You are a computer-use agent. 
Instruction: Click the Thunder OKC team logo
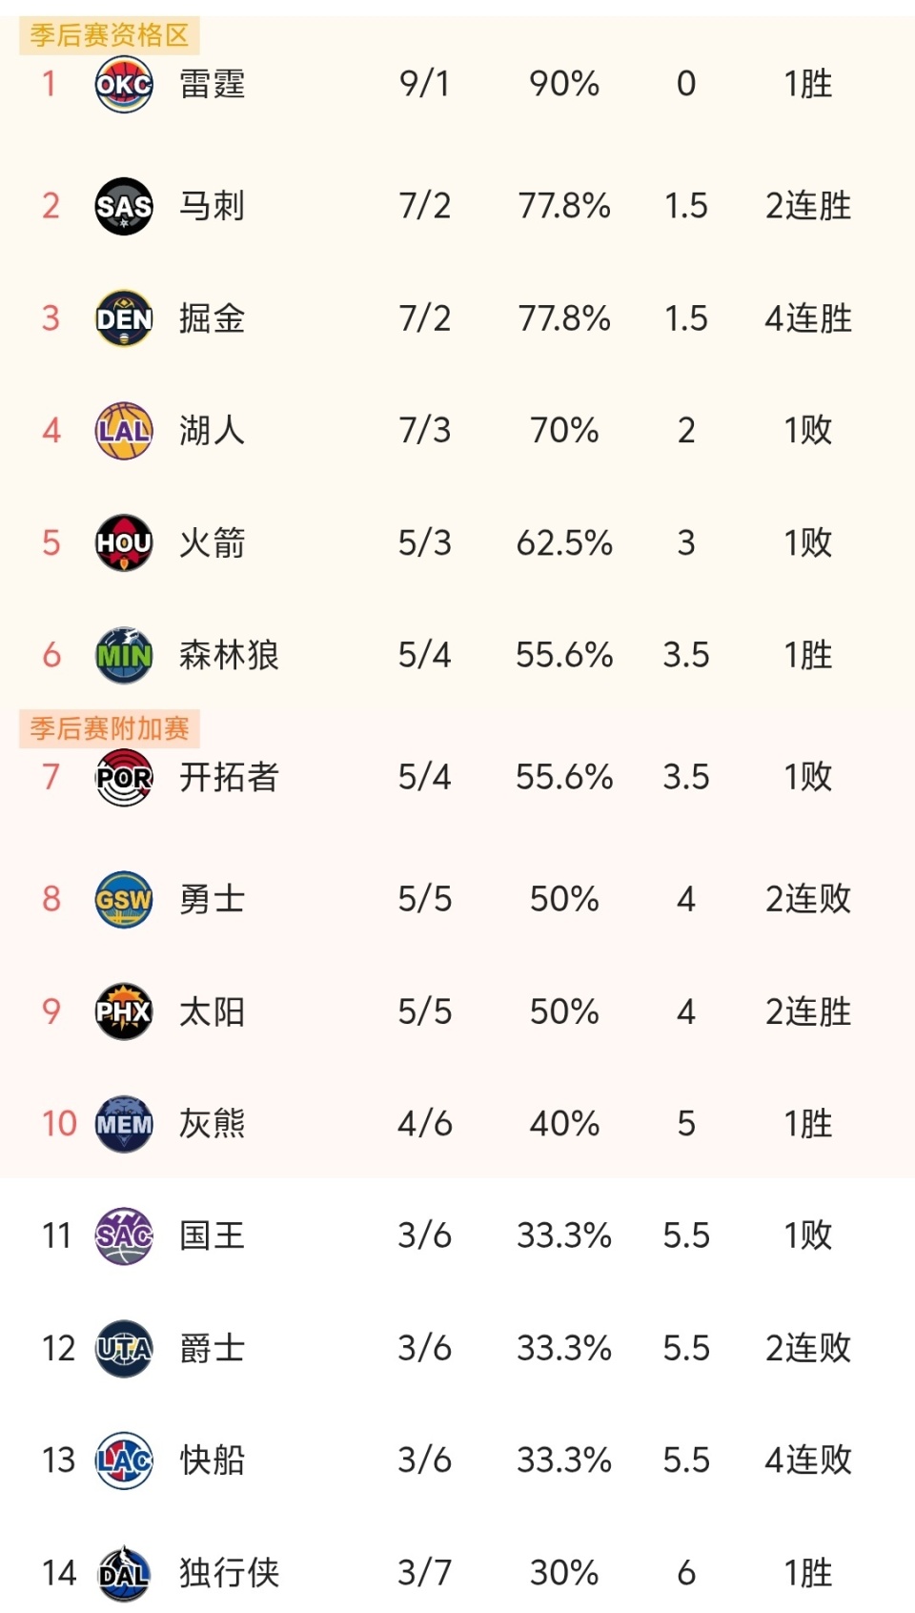pos(124,84)
